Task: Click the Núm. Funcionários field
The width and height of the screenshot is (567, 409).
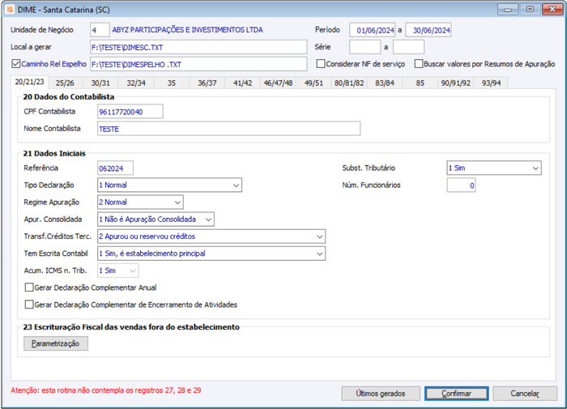Action: pos(461,185)
